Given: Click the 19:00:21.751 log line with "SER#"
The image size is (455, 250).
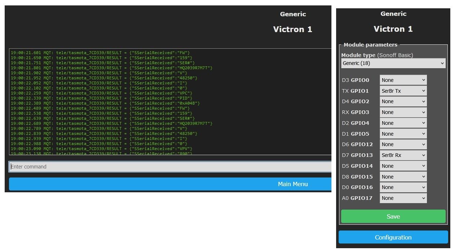Looking at the screenshot, I should click(103, 63).
